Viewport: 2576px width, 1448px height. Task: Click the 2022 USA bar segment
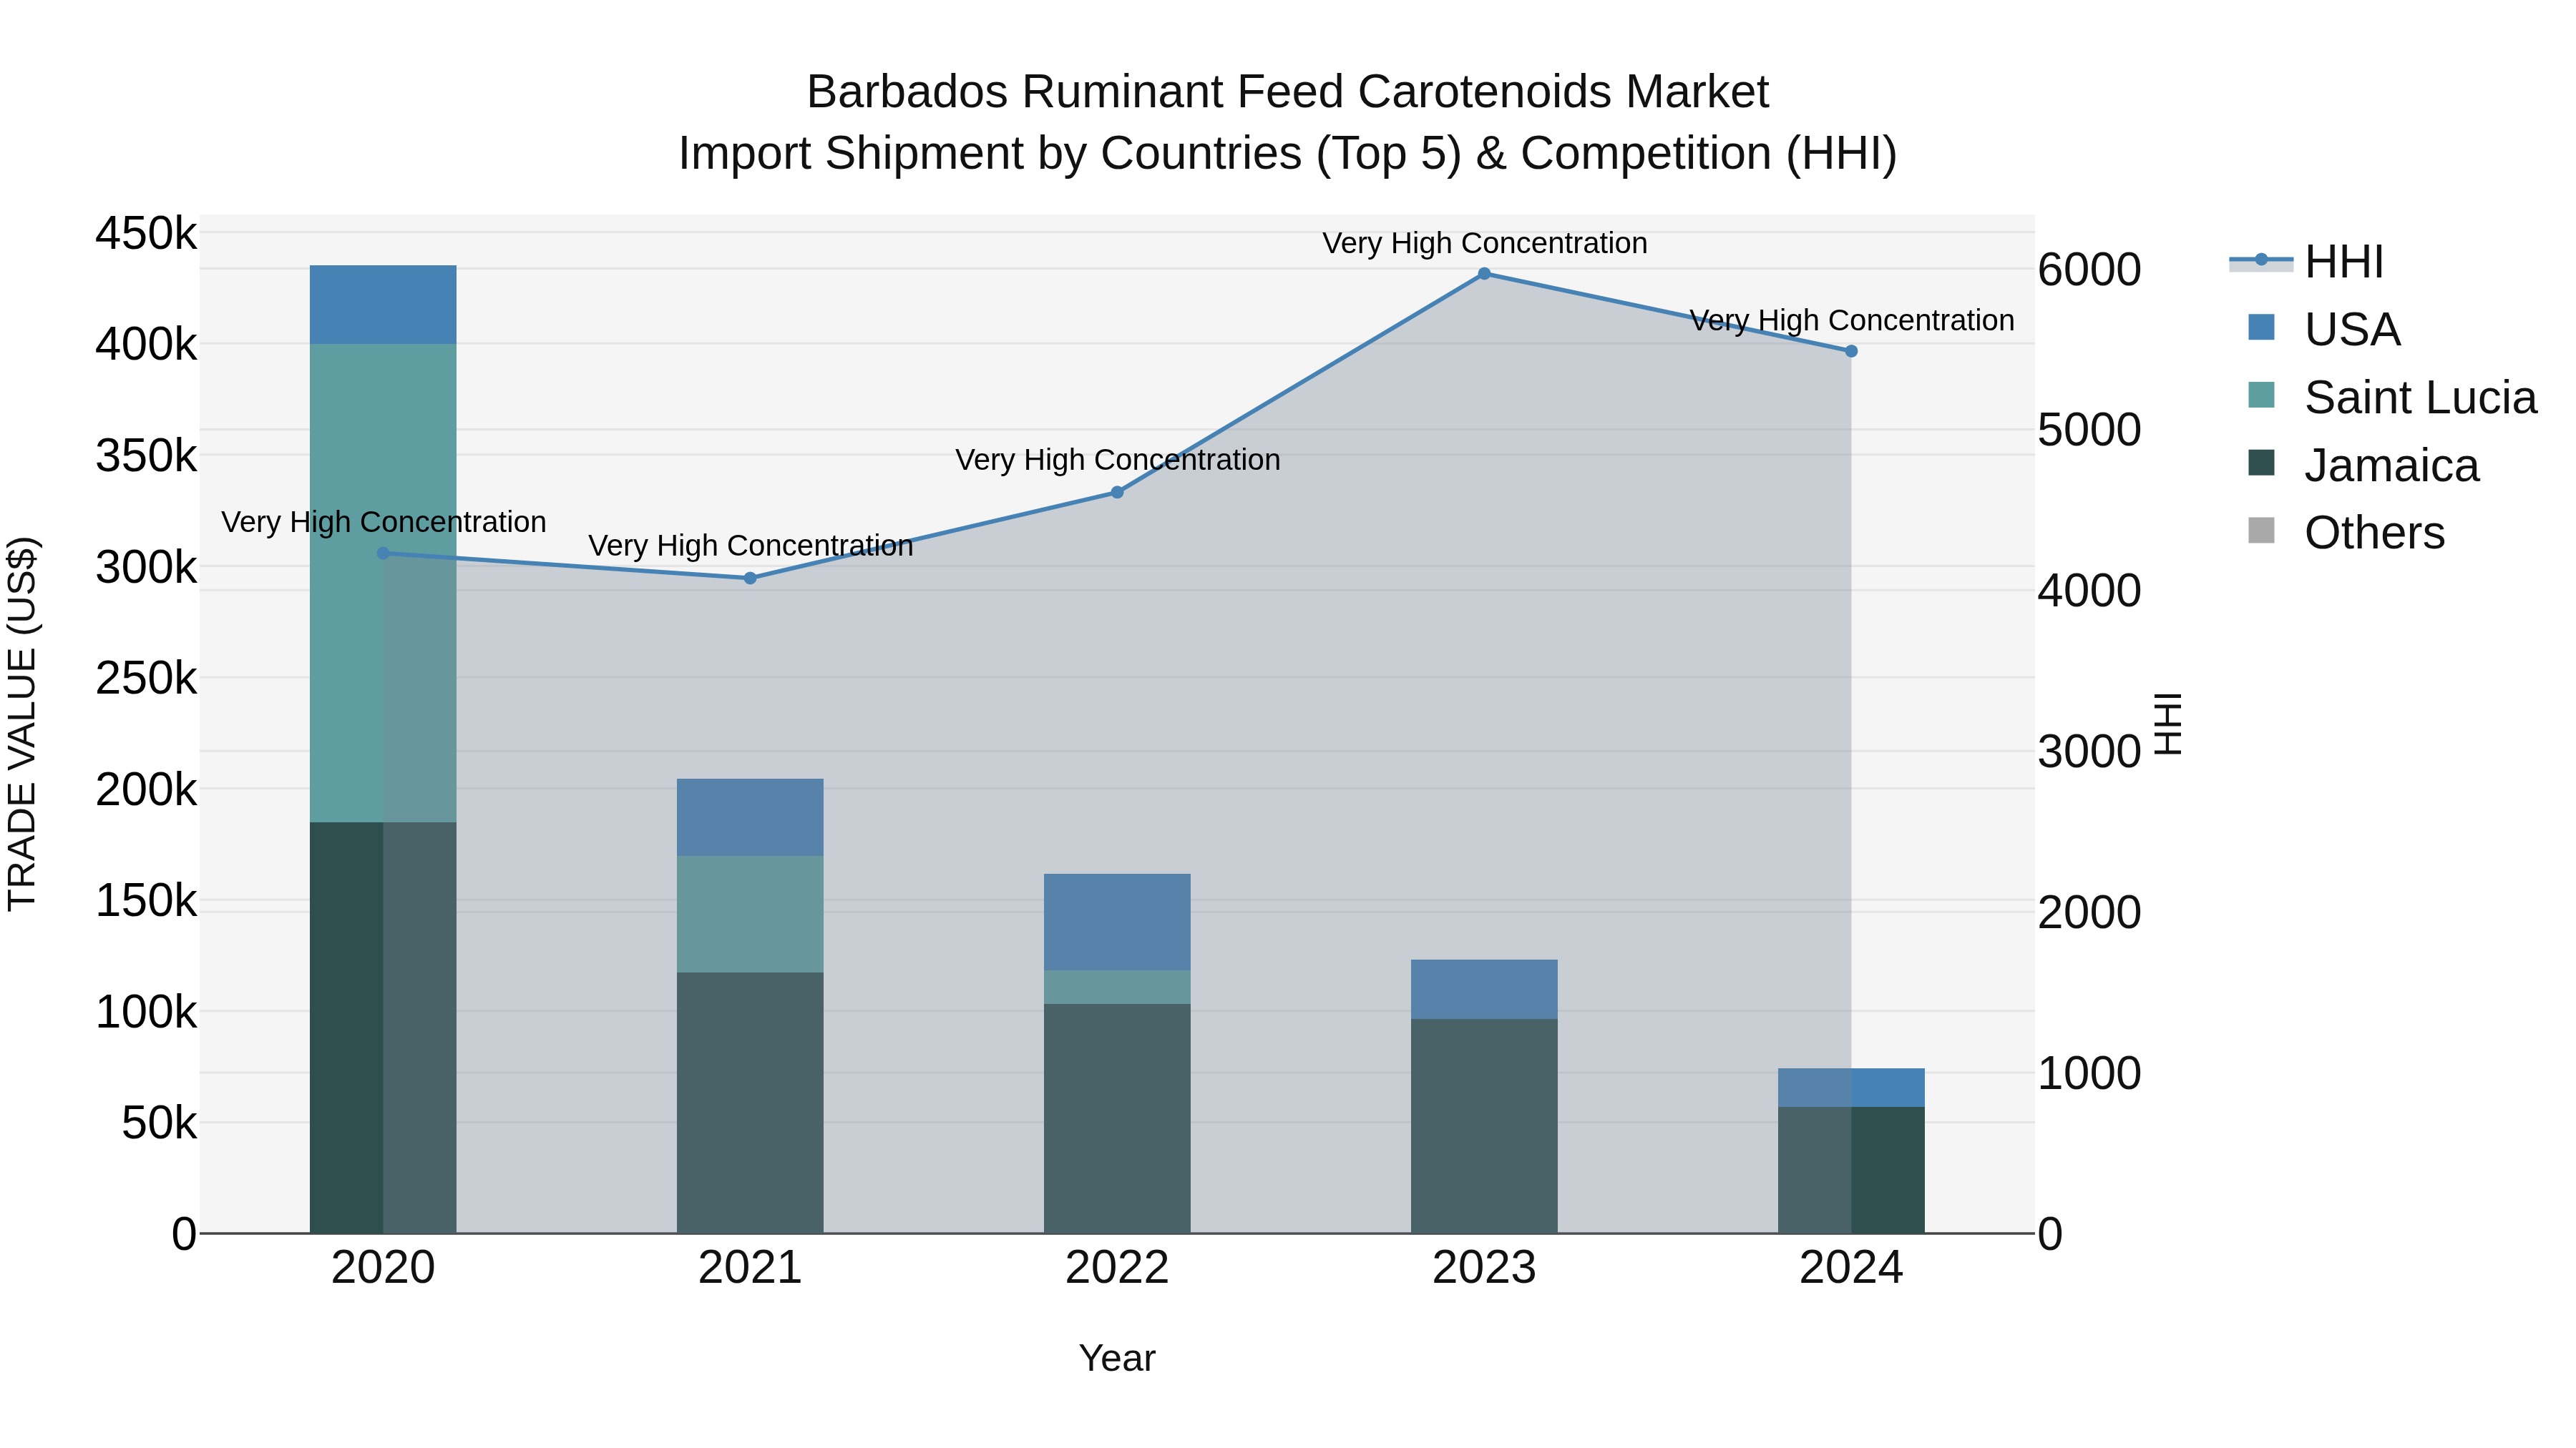click(x=1117, y=922)
